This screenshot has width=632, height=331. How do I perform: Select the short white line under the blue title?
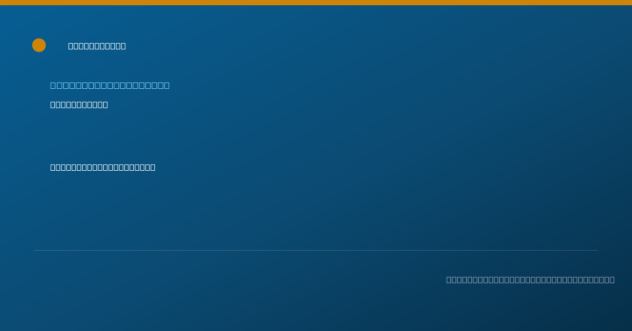point(79,105)
